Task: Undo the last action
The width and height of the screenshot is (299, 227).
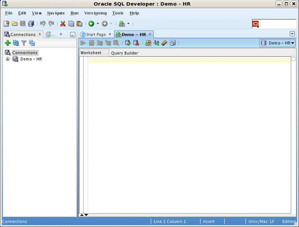Action: pos(43,23)
